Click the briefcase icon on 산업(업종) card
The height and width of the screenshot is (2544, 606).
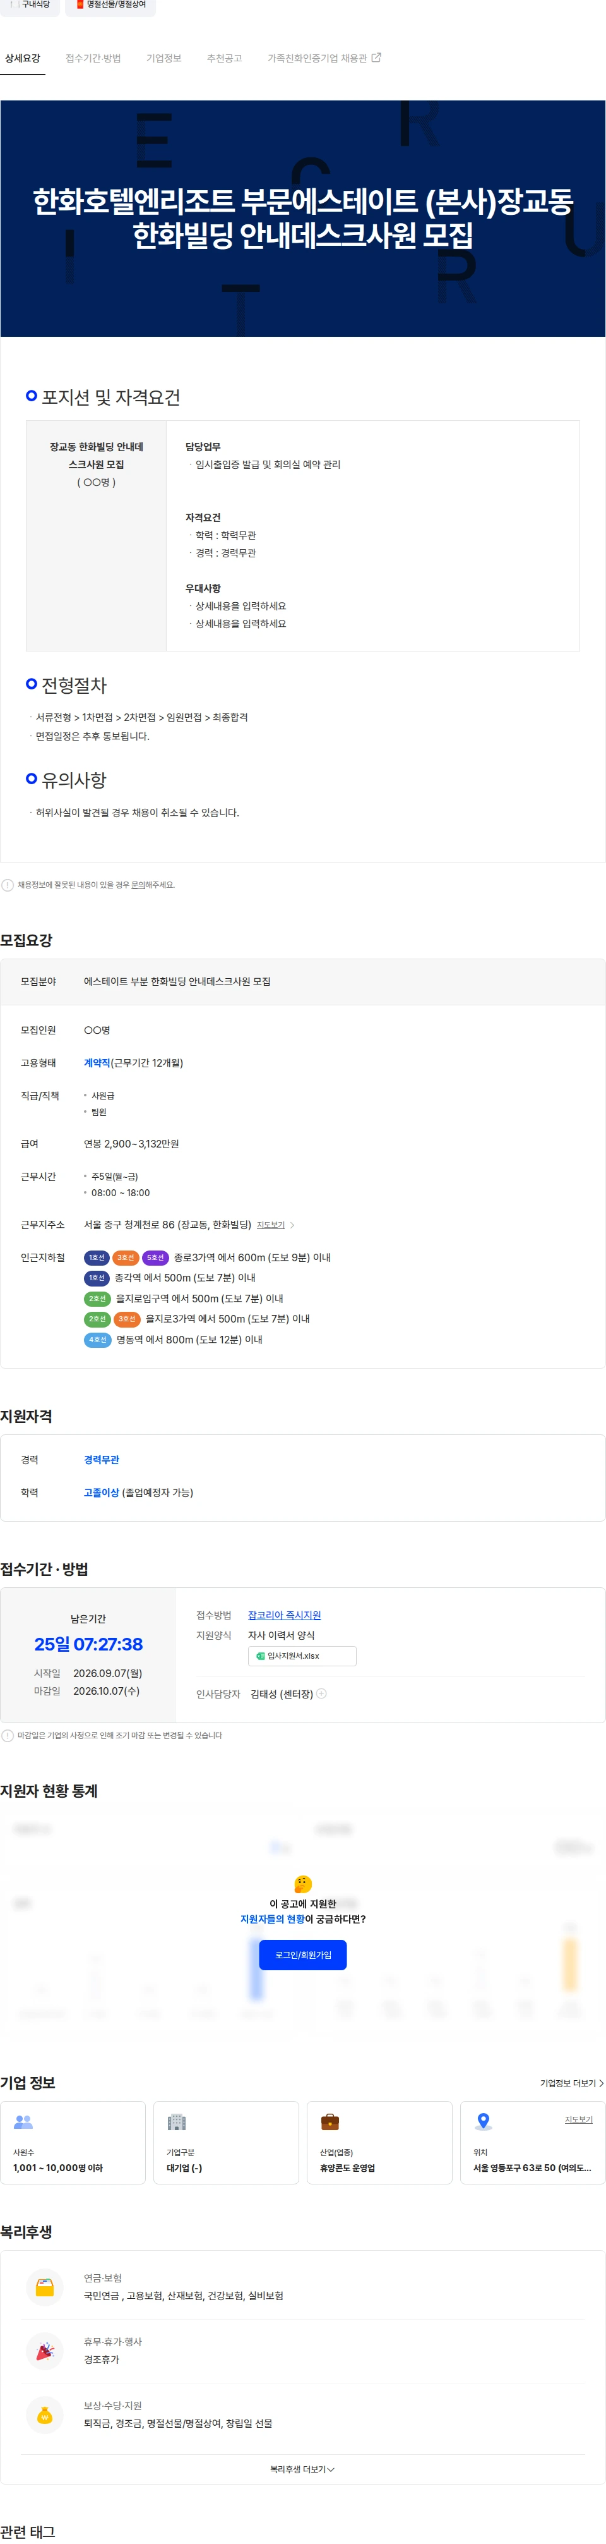331,2121
